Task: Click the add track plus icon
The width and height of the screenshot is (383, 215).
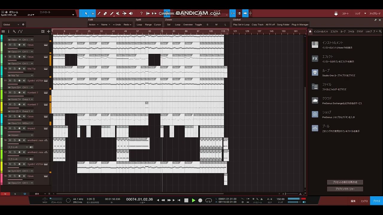Action: click(x=48, y=31)
